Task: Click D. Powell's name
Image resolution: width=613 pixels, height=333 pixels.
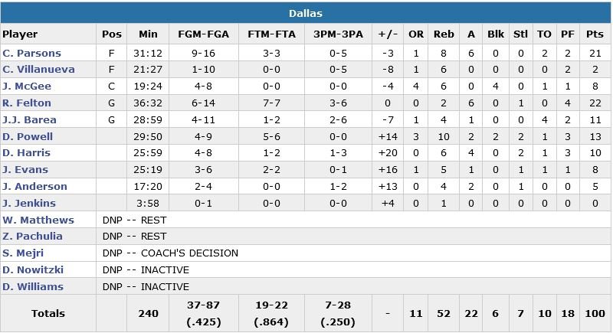Action: coord(28,136)
